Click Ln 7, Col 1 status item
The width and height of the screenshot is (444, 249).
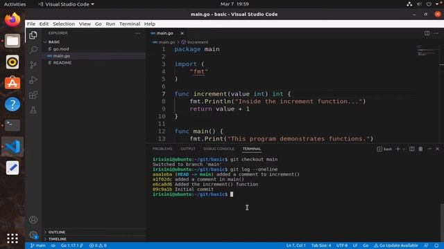click(296, 246)
